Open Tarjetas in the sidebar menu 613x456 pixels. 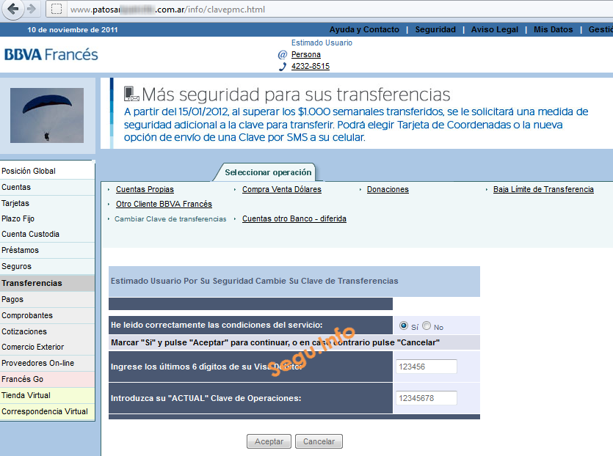[x=47, y=203]
